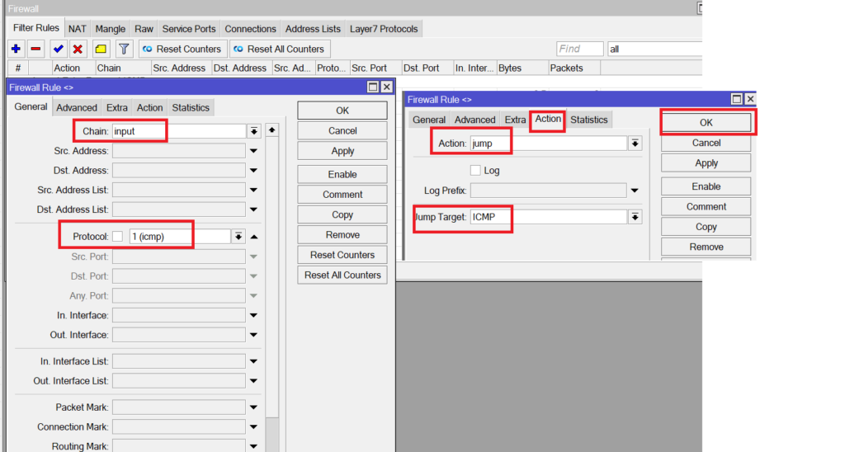Expand the Out. Interface field
Screen dimensions: 845x452
(253, 335)
